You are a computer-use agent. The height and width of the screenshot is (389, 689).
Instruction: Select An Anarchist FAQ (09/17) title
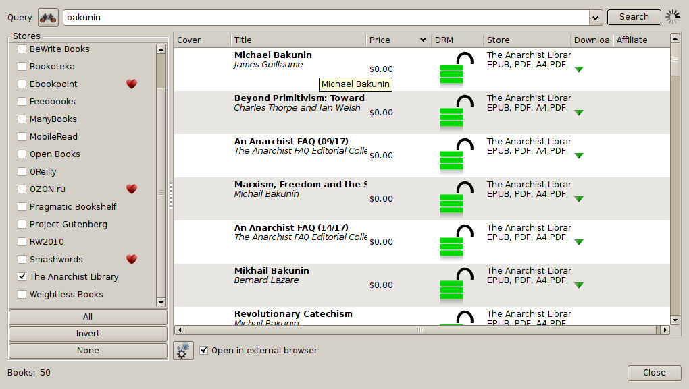[x=291, y=141]
